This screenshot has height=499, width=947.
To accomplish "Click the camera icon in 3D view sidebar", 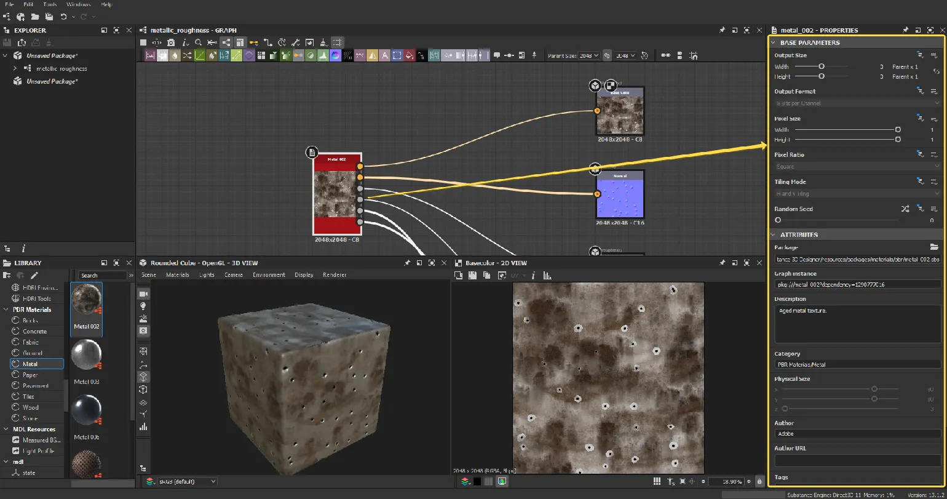I will tap(143, 295).
